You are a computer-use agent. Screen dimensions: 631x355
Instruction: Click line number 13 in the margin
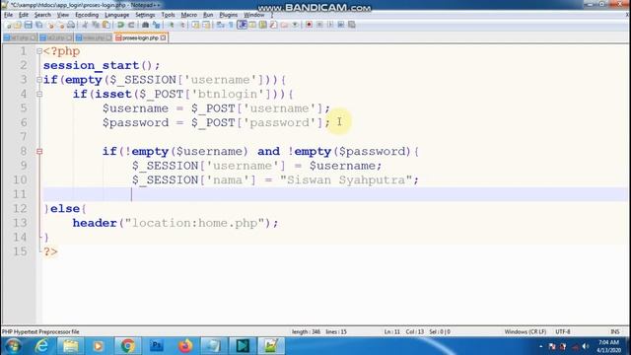coord(20,223)
